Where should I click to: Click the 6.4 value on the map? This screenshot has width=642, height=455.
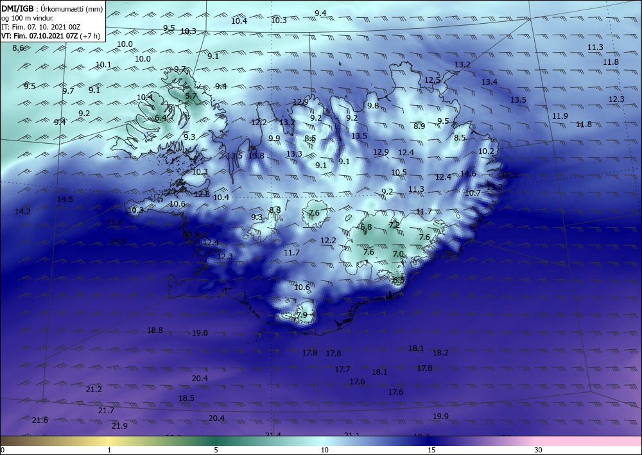tap(160, 118)
